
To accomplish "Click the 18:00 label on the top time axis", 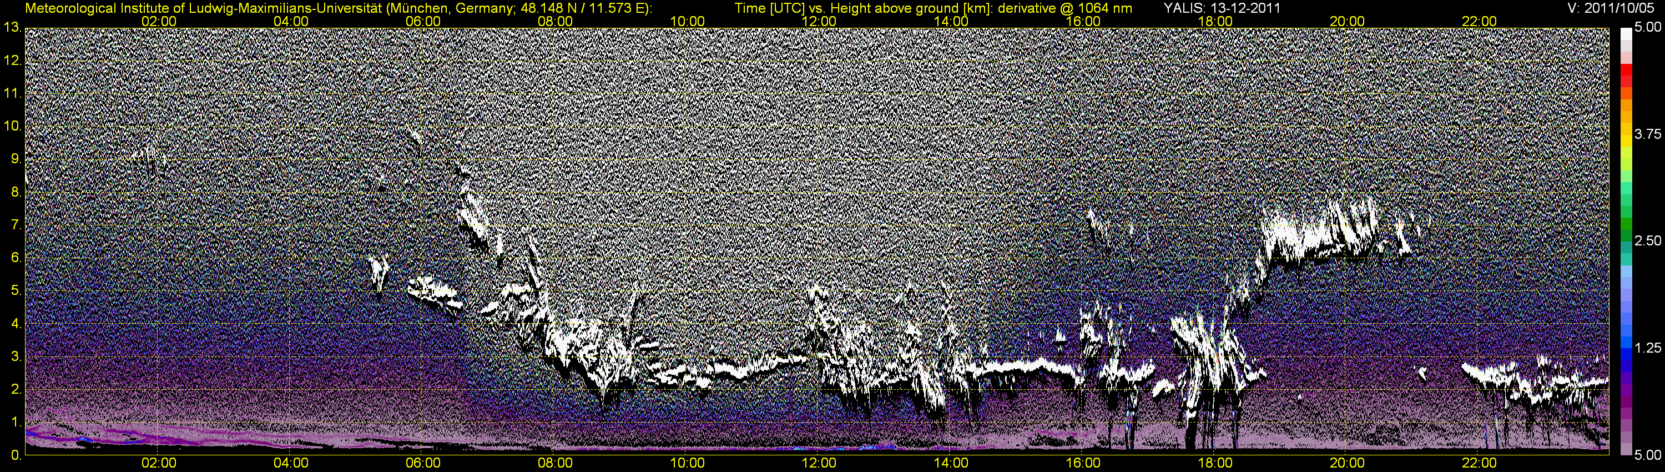I will tap(1215, 21).
